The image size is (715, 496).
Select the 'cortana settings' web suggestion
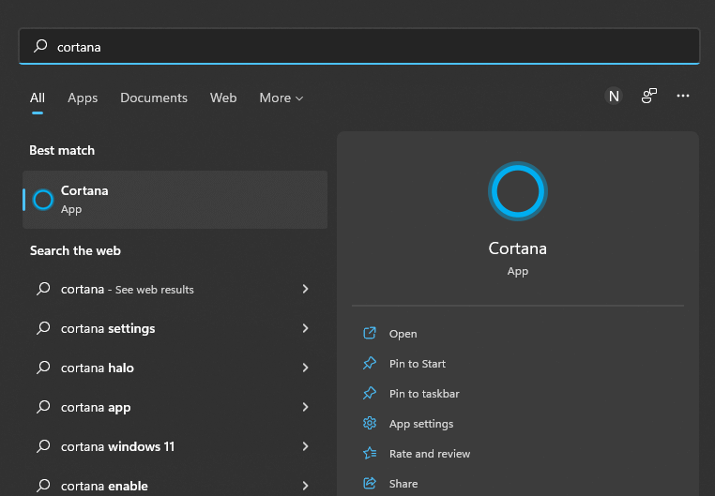click(175, 328)
